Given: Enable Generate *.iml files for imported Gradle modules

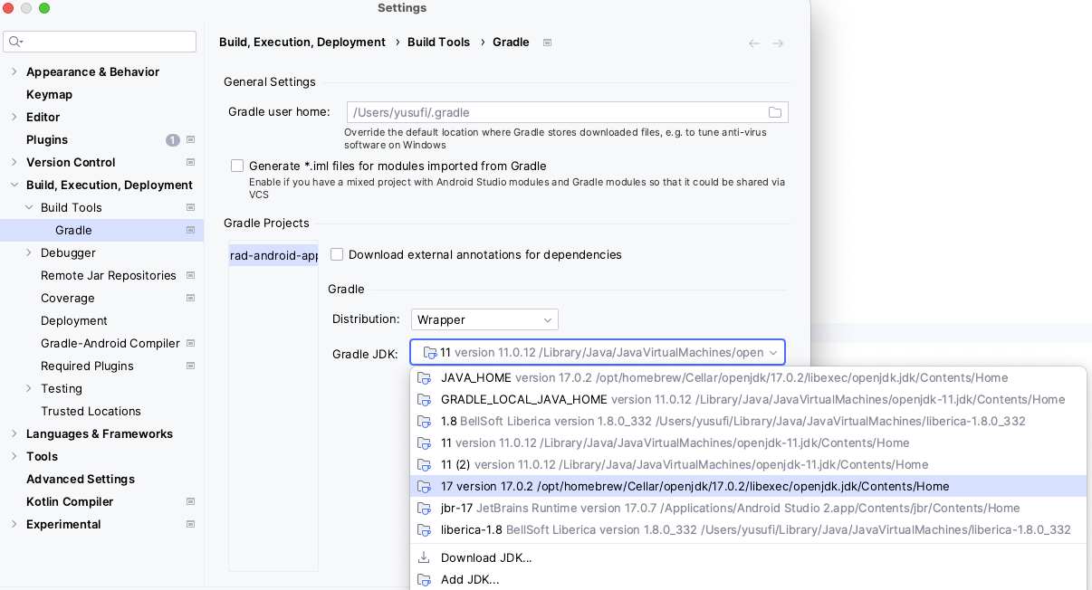Looking at the screenshot, I should (236, 165).
